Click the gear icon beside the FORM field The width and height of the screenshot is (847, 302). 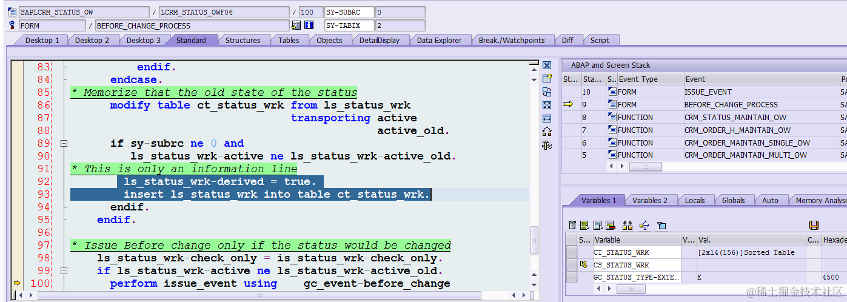[13, 25]
